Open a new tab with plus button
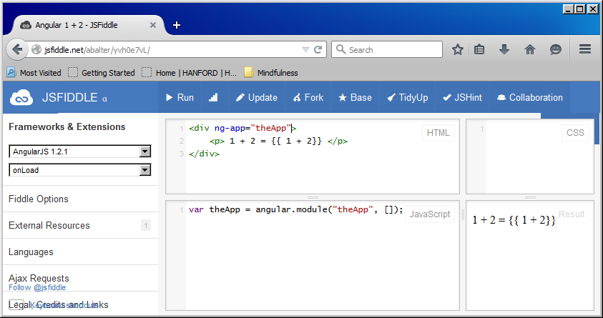The height and width of the screenshot is (318, 603). [177, 25]
